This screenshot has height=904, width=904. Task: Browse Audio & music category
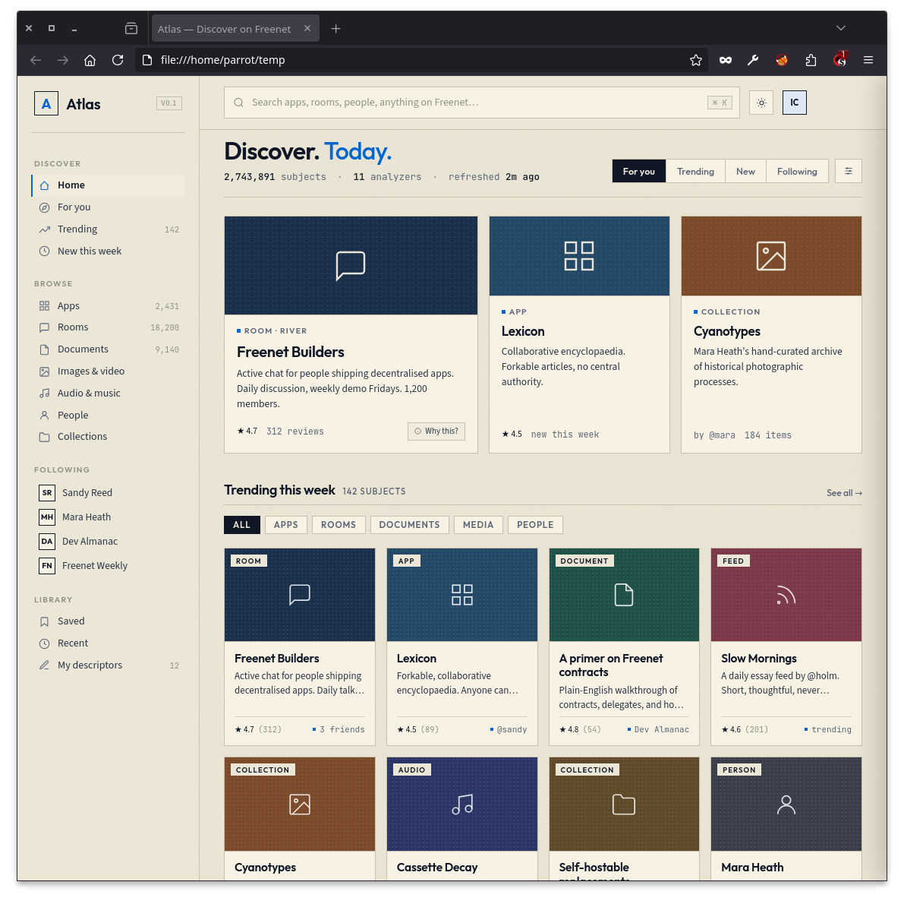pos(109,393)
